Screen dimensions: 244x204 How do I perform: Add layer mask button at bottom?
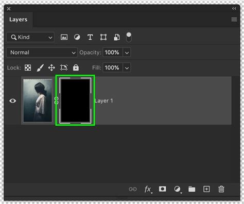162,189
